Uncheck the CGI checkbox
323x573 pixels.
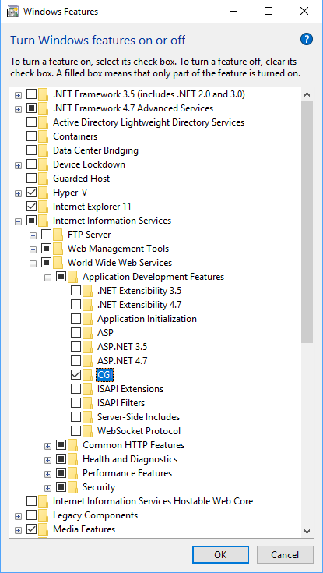pos(76,374)
